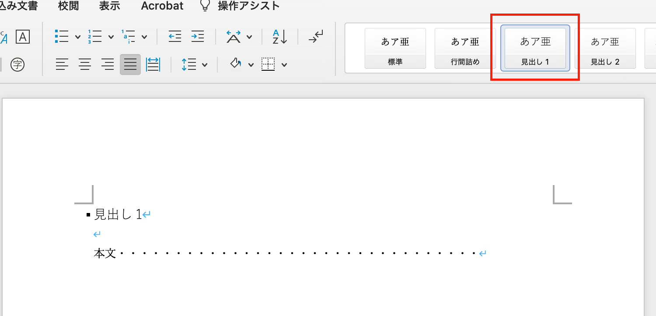Sort text with the A-Z icon
The width and height of the screenshot is (656, 316).
[279, 37]
